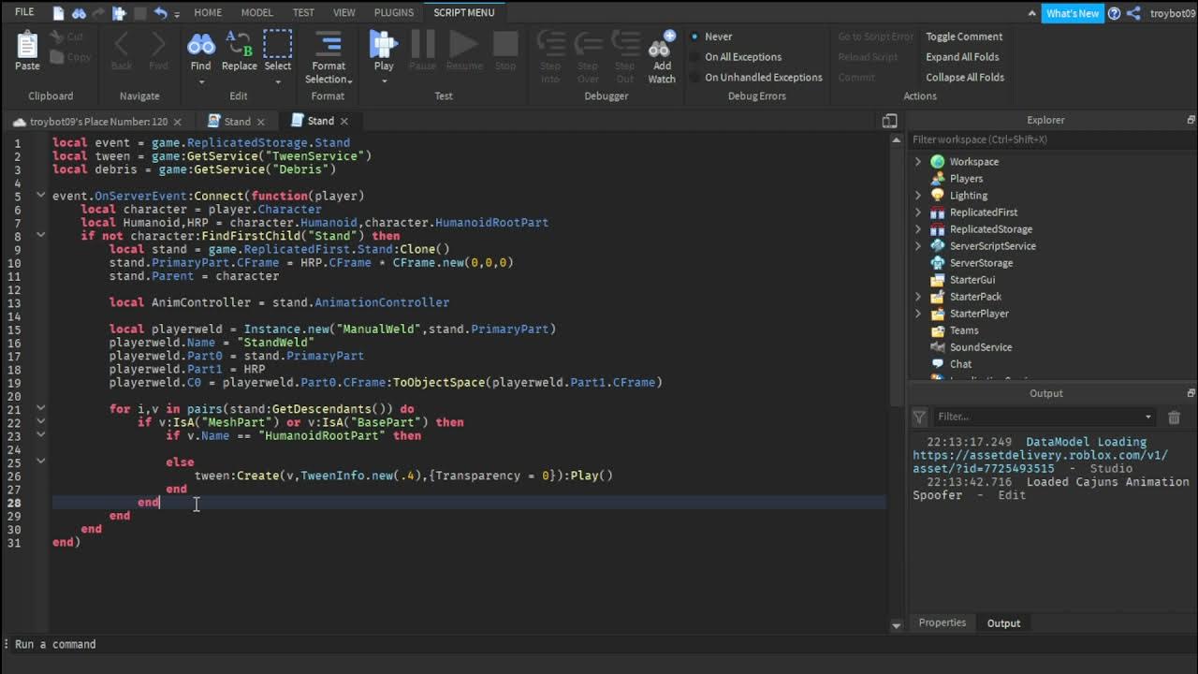Open the Output filter dropdown arrow
1198x674 pixels.
(1148, 417)
